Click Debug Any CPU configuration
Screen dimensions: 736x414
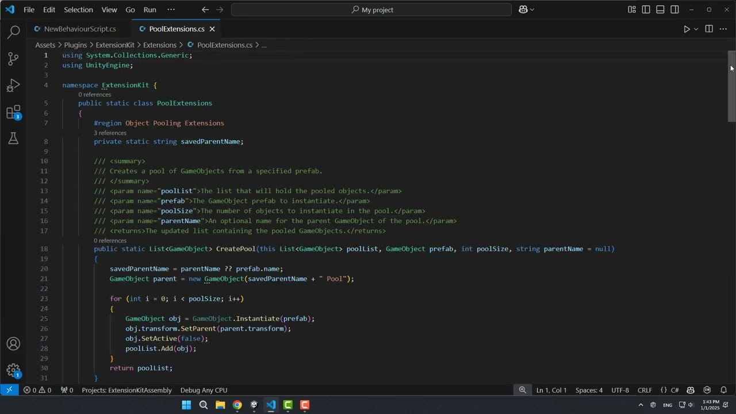tap(204, 390)
